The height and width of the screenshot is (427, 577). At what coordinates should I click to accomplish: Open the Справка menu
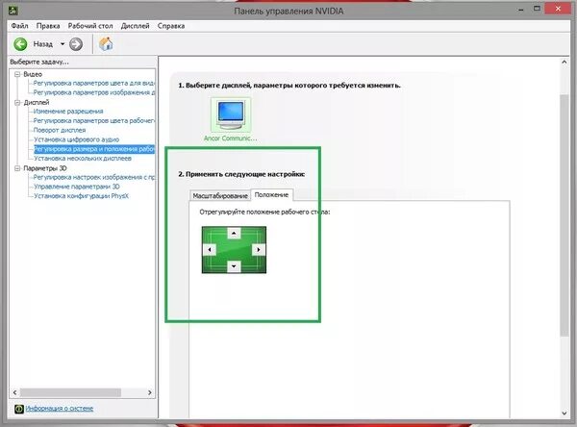171,26
